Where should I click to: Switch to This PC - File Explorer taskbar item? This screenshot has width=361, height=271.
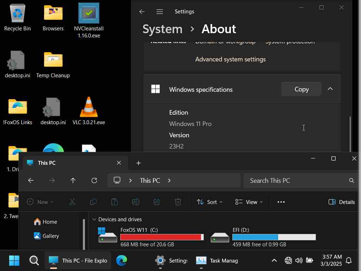tap(78, 261)
